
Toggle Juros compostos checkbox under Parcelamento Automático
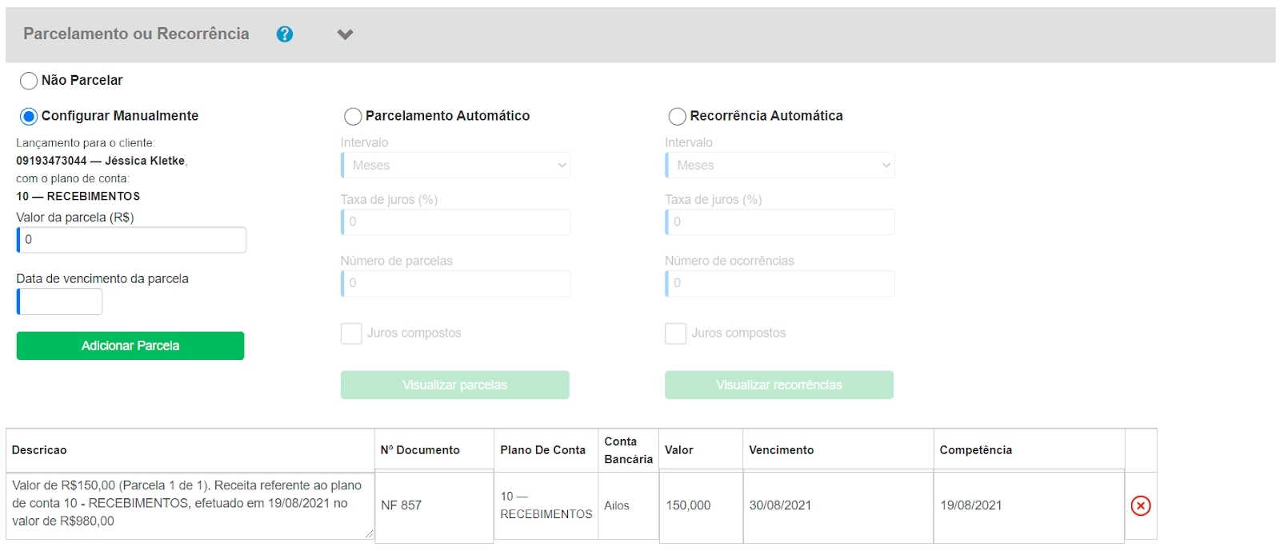coord(351,333)
